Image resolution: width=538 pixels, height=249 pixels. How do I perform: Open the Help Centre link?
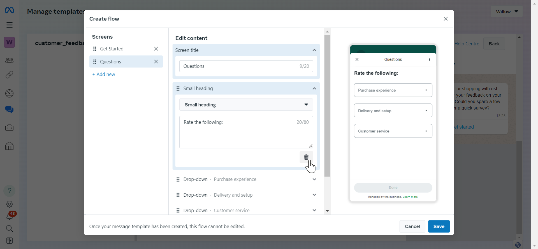point(467,44)
